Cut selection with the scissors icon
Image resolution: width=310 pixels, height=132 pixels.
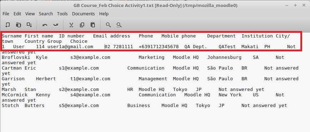[x=71, y=25]
